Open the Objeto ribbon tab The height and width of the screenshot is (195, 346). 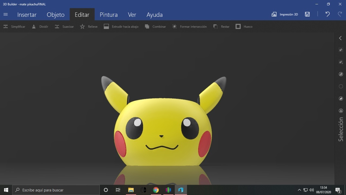[55, 15]
